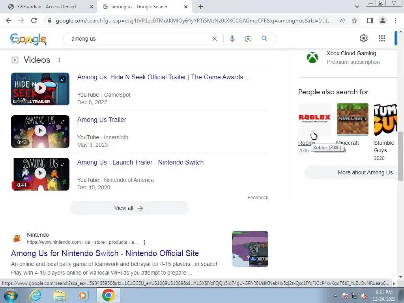This screenshot has width=404, height=303.
Task: Open the Windows Start menu
Action: [x=10, y=295]
